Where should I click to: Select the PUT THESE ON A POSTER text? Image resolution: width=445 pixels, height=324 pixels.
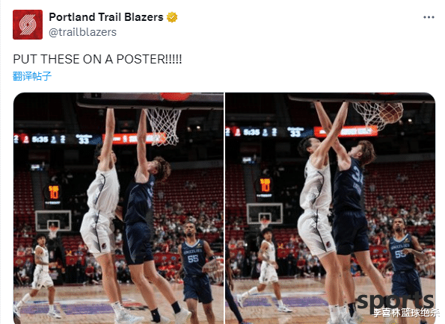[97, 59]
